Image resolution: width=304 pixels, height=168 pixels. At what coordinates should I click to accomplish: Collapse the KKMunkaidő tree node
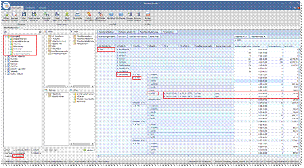pyautogui.click(x=5, y=36)
